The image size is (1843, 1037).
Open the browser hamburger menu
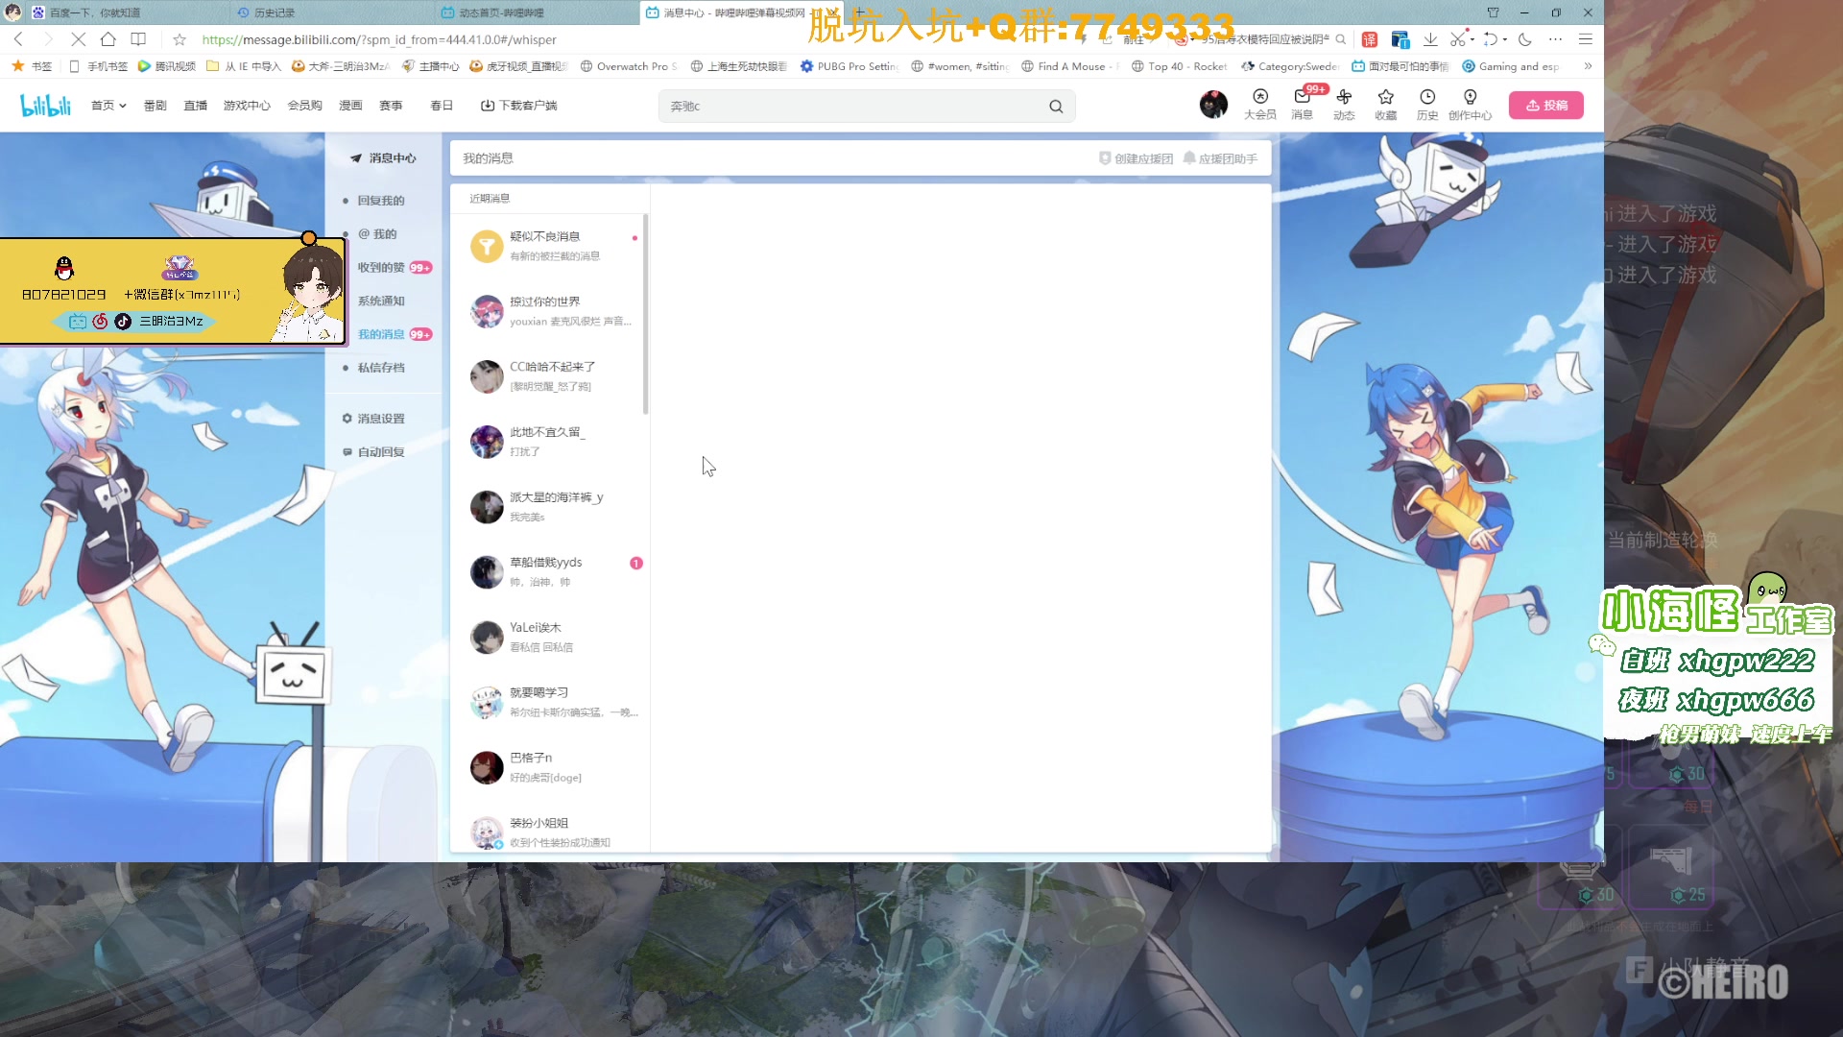point(1586,39)
